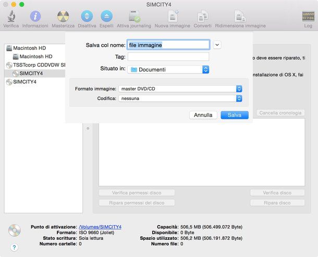Select the indented SIMCITY4 volume under TSSTcorp

pos(35,73)
